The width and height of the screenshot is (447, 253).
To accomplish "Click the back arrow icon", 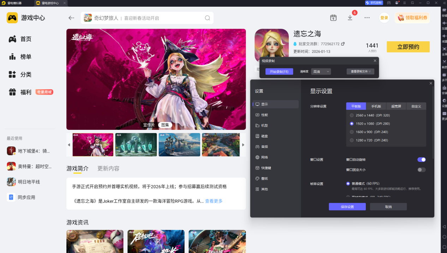I will (x=71, y=18).
